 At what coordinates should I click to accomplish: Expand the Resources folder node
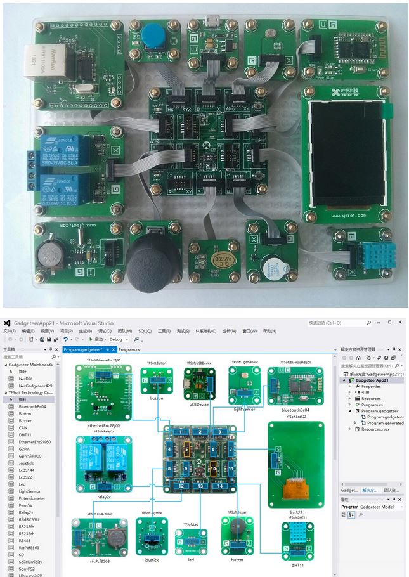point(349,399)
